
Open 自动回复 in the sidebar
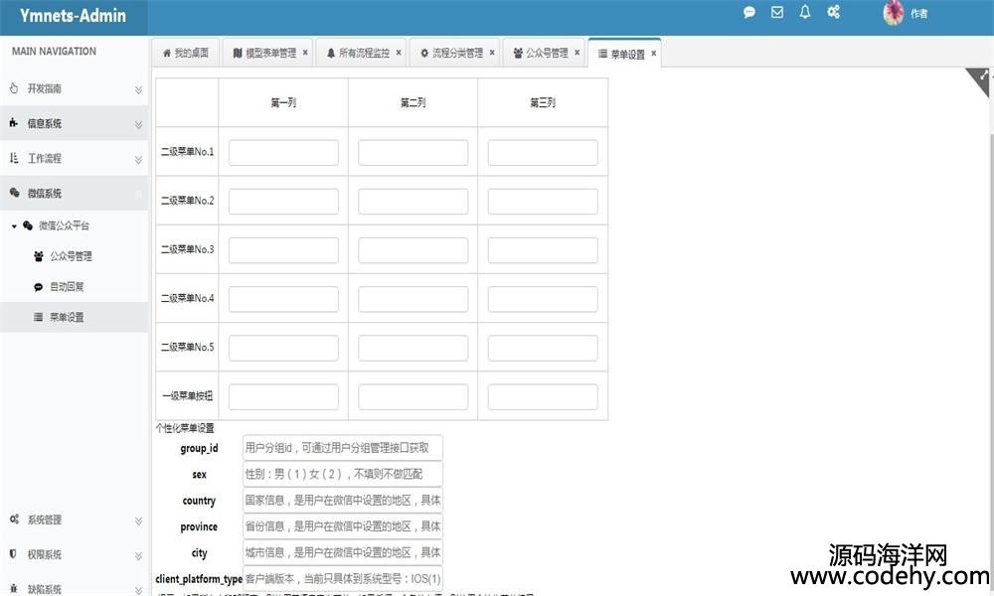pyautogui.click(x=67, y=287)
